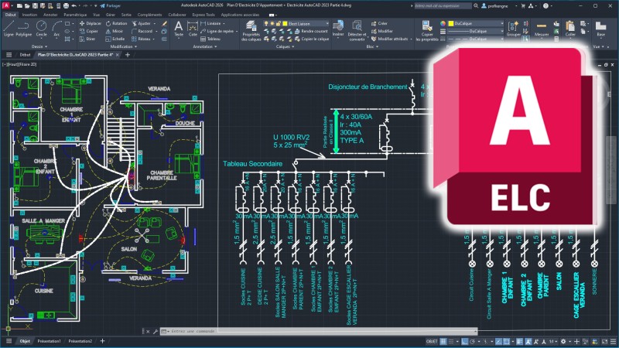Select the Texte annotation tool
The height and width of the screenshot is (348, 619).
click(179, 29)
